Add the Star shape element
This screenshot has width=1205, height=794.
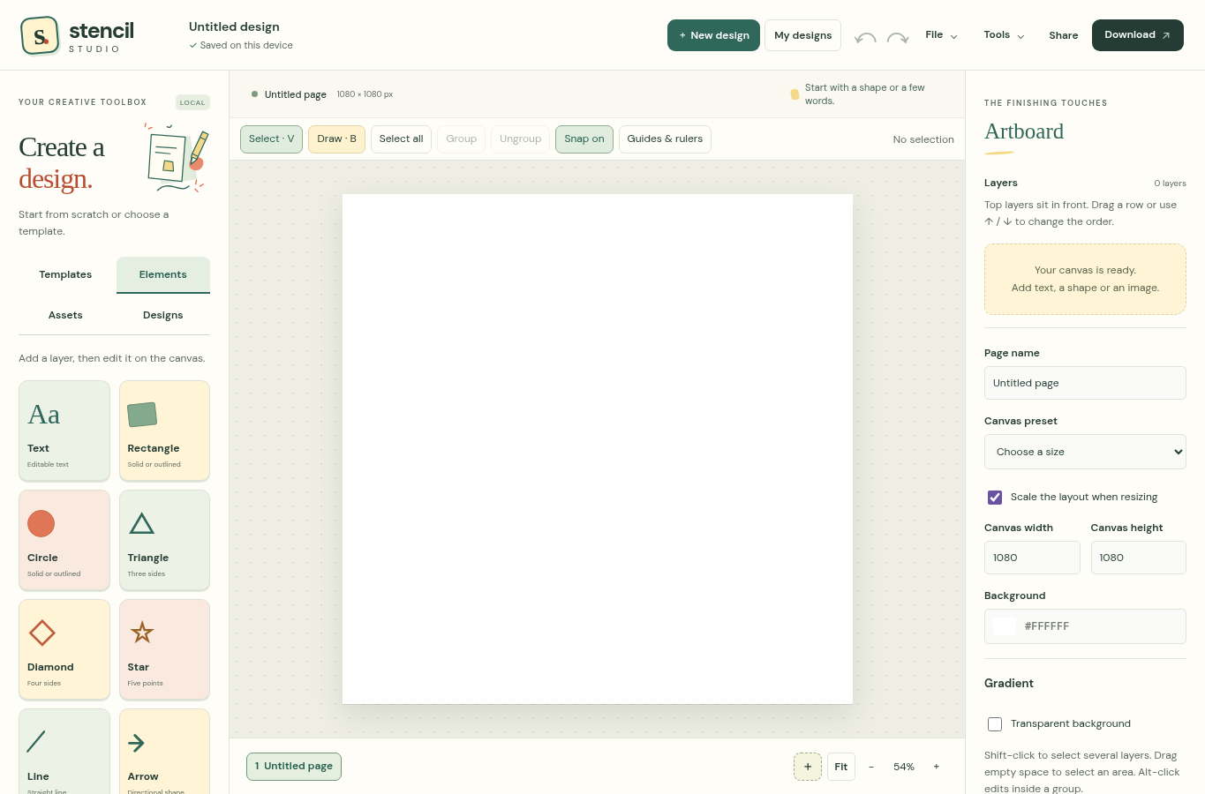[x=164, y=649]
